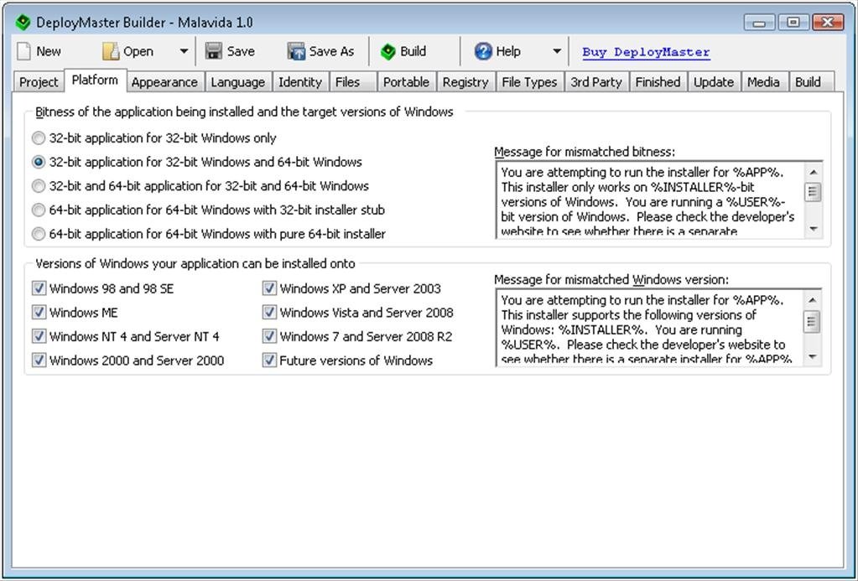
Task: Click the blue Help question mark icon
Action: pyautogui.click(x=483, y=51)
